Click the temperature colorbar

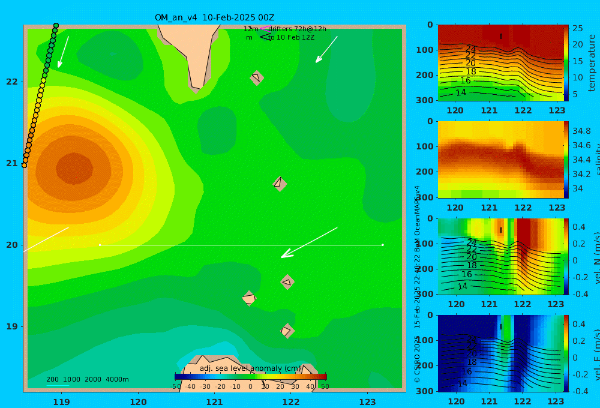[x=566, y=63]
